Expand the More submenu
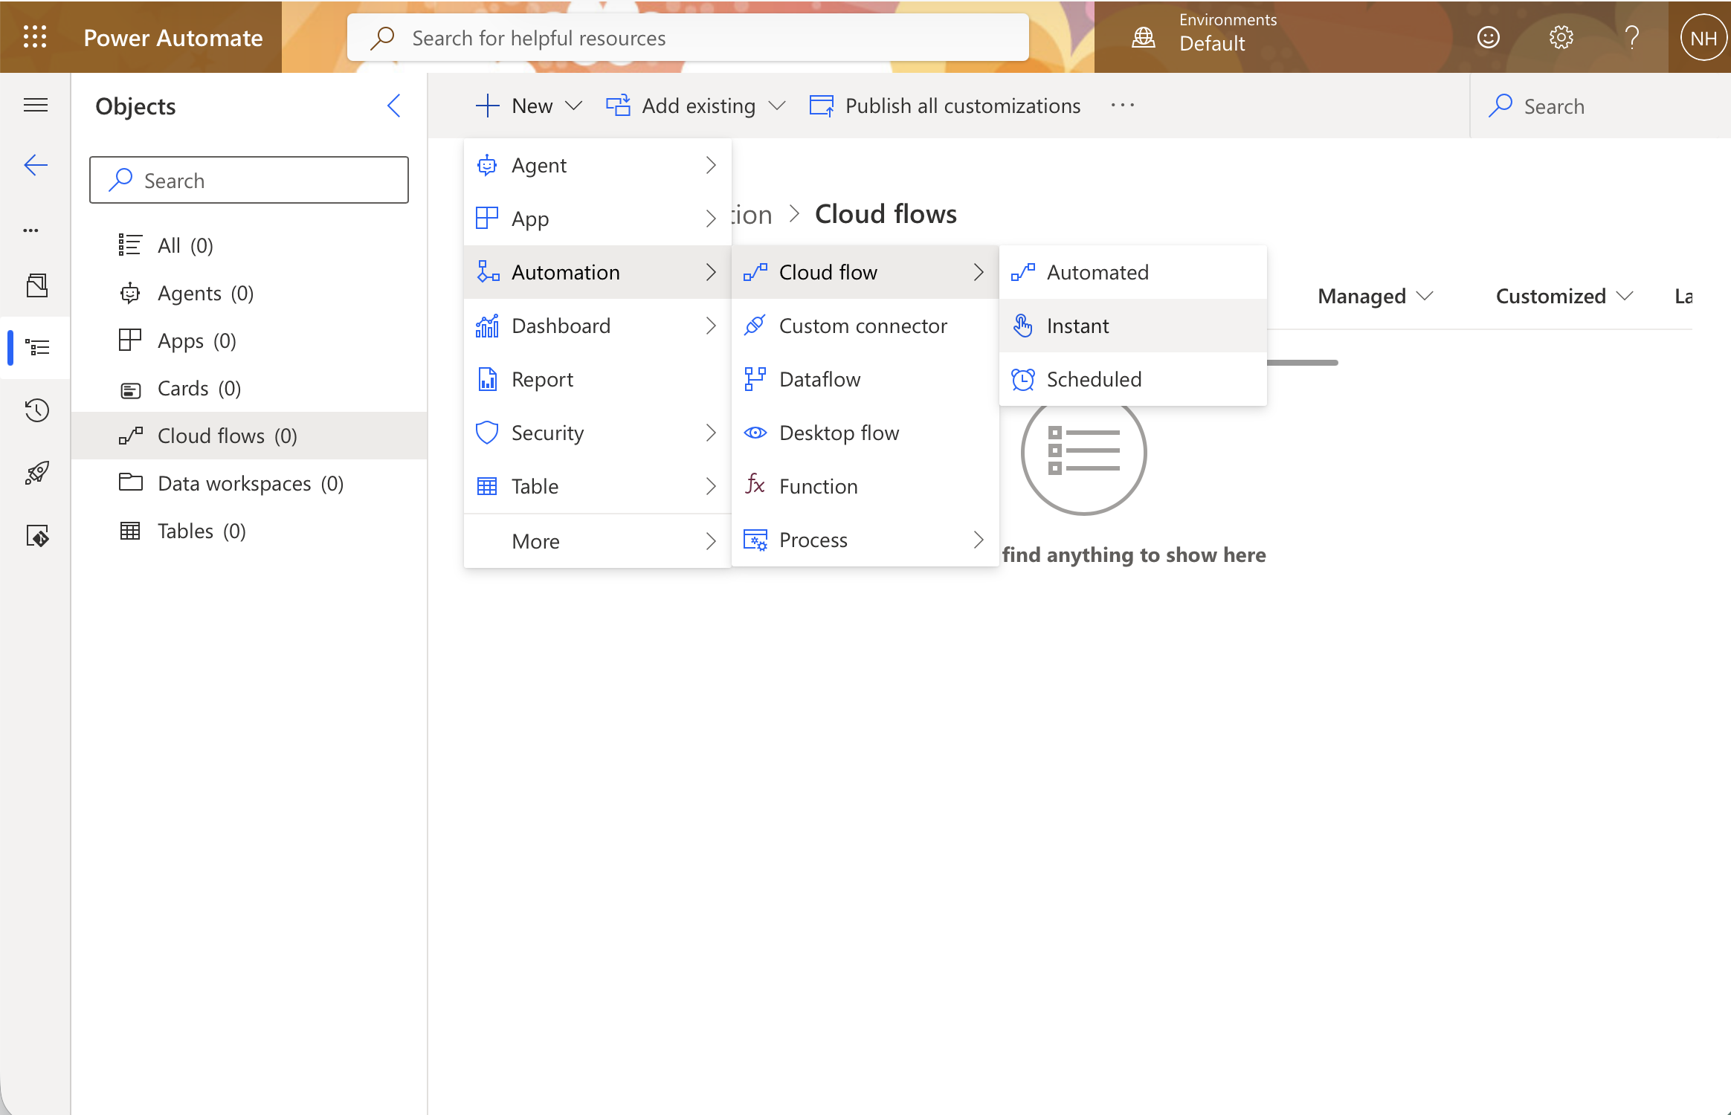This screenshot has height=1115, width=1731. click(598, 541)
